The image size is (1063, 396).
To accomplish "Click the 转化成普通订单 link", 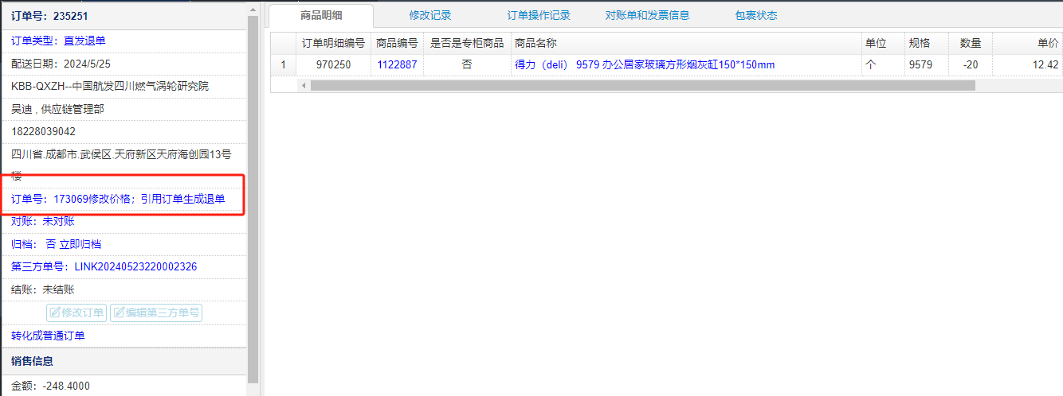I will pos(48,336).
